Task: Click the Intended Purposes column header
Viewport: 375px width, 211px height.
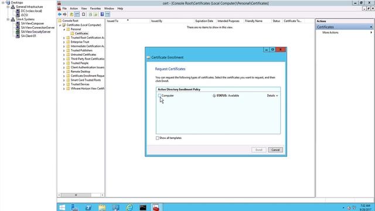Action: point(230,21)
